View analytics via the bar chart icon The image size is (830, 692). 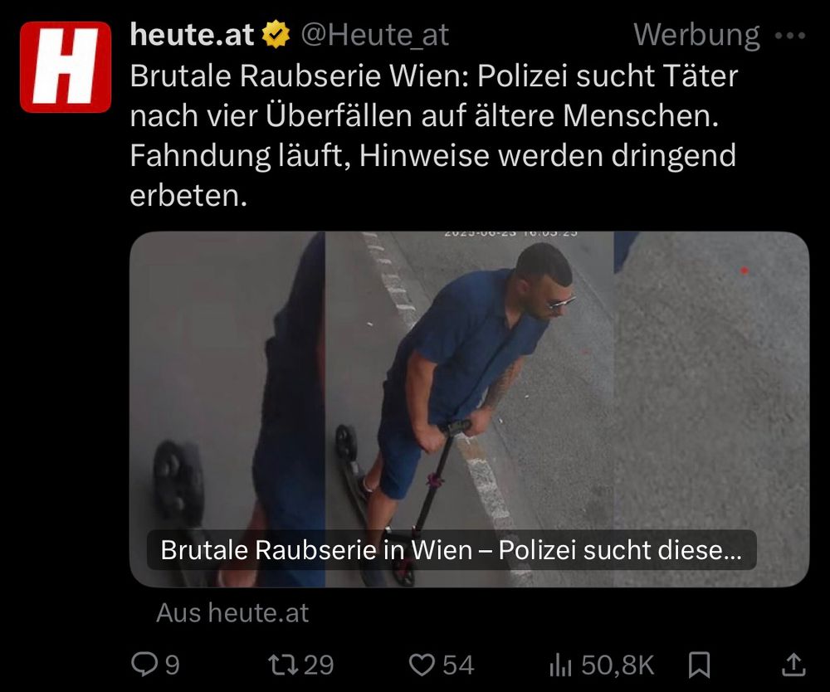click(560, 665)
